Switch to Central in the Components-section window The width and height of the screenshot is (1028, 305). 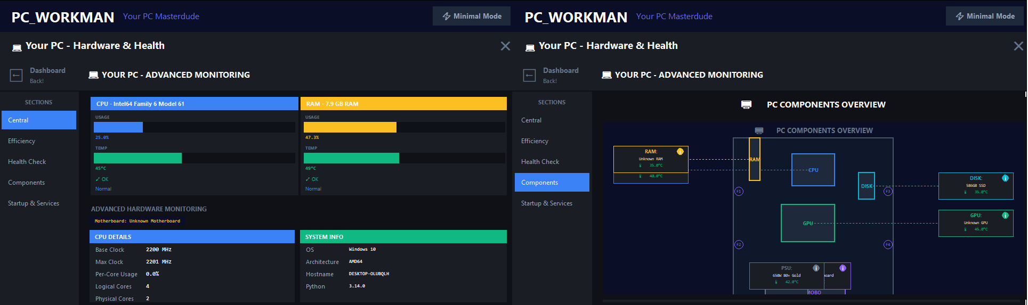pyautogui.click(x=552, y=120)
